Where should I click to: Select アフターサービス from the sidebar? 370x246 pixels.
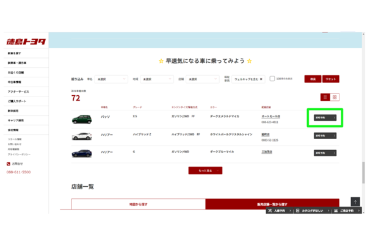point(18,92)
